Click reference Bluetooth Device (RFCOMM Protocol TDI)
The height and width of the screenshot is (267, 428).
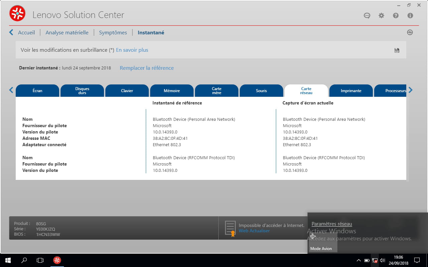pos(194,158)
